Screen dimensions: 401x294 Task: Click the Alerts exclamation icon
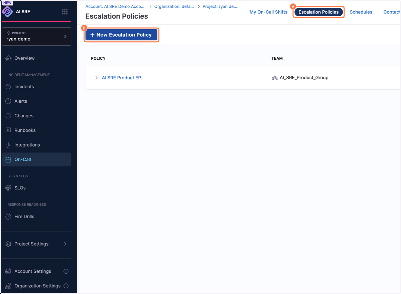[8, 101]
